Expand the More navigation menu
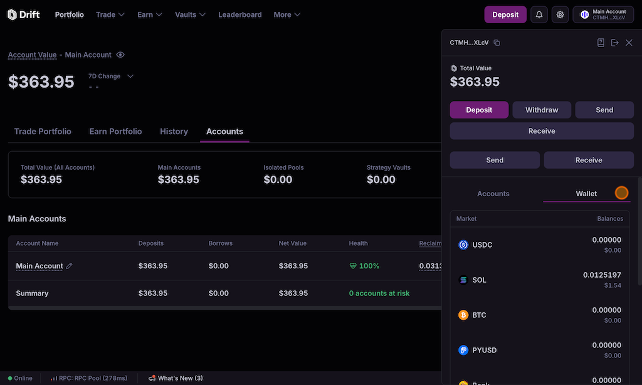642x385 pixels. pos(287,14)
